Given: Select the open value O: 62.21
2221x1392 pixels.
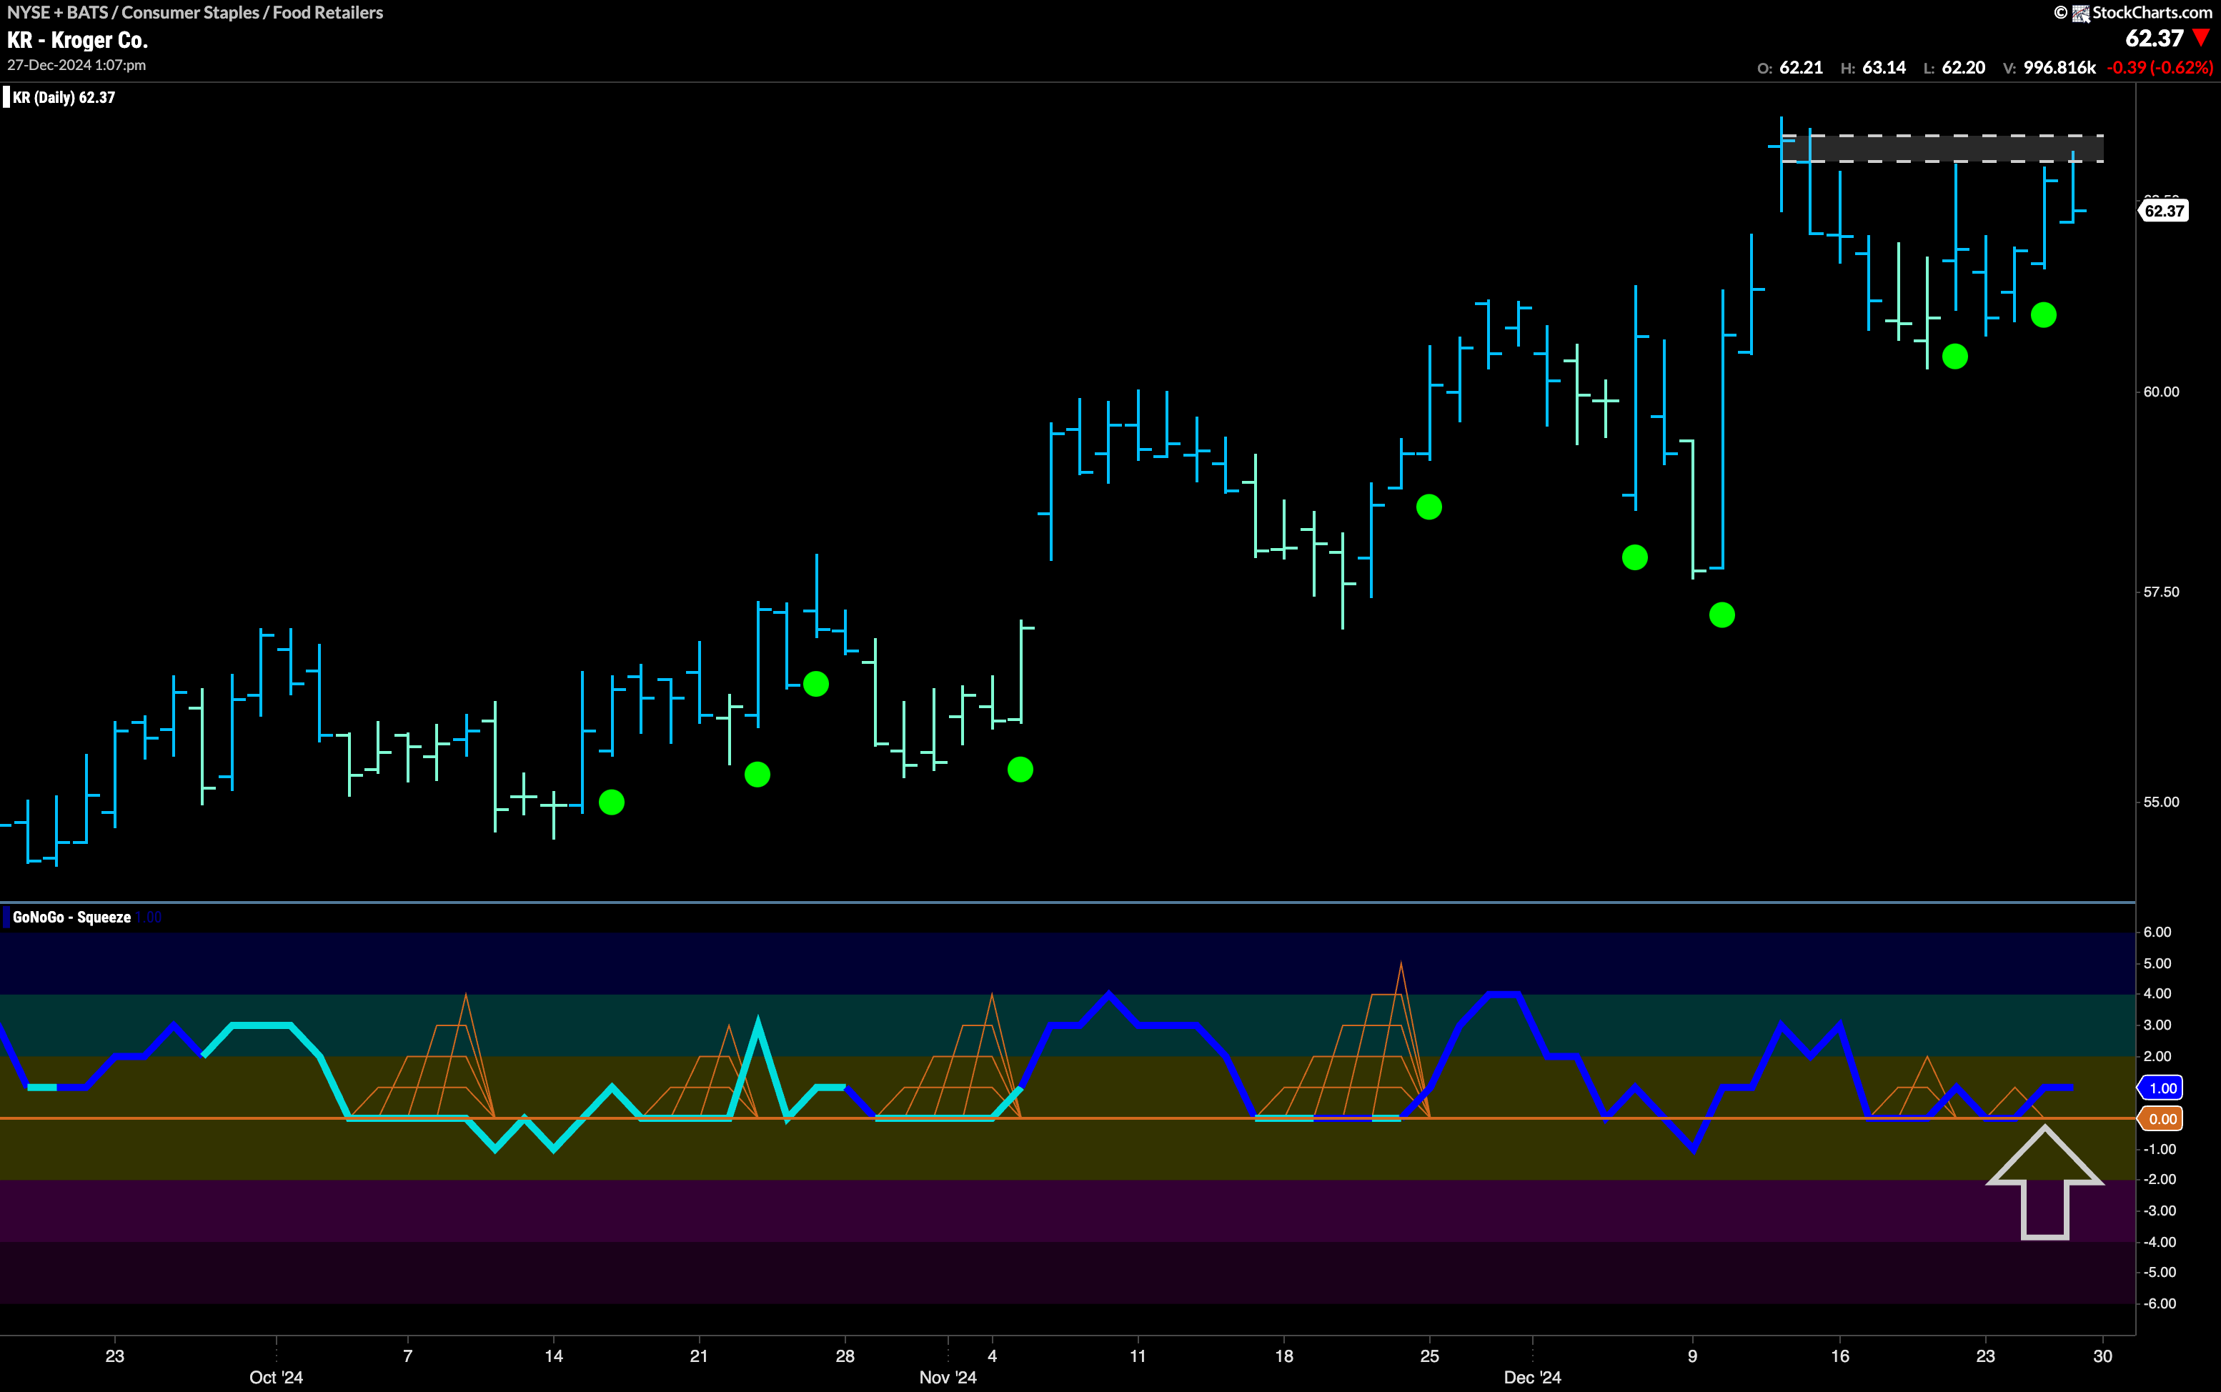Looking at the screenshot, I should 1790,68.
